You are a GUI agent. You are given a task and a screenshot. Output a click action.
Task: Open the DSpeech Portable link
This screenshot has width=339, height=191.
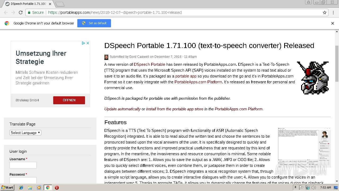pos(149,64)
